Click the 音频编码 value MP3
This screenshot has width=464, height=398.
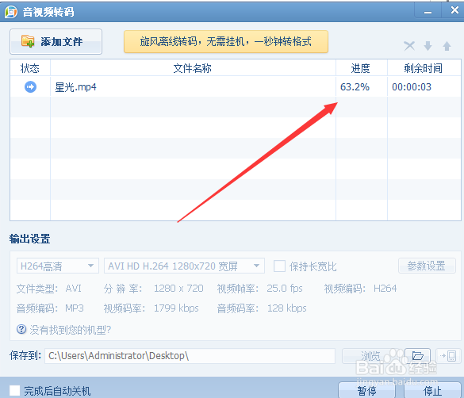tap(75, 308)
